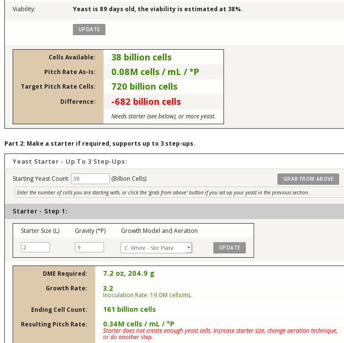Click the 161 billion Ending Cell Count
Screen dimensions: 344x343
click(x=129, y=309)
